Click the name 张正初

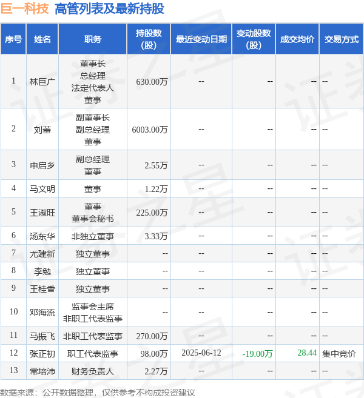(42, 354)
